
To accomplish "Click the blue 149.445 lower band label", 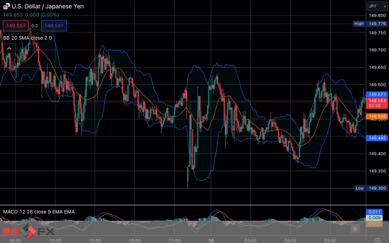I will 377,138.
